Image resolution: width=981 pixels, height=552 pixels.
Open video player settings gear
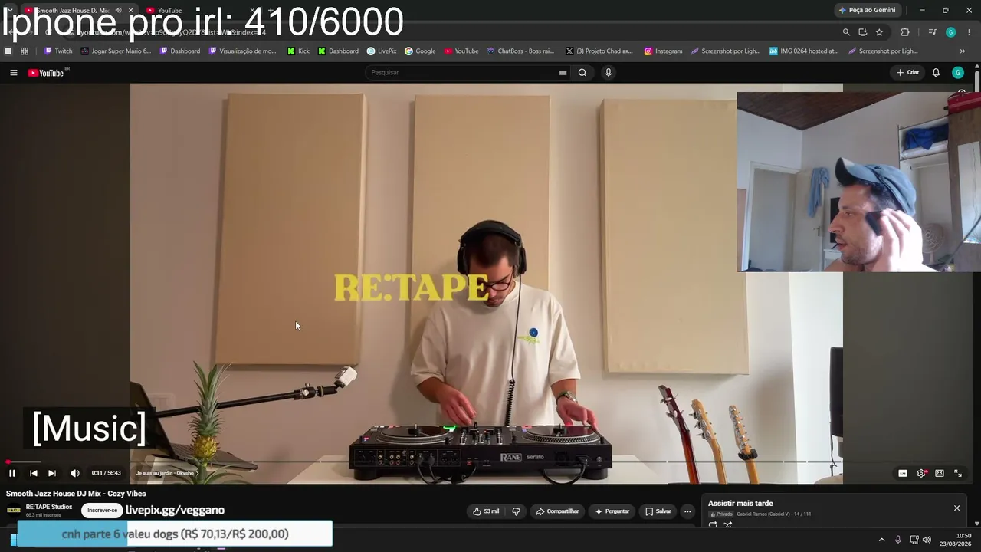pyautogui.click(x=921, y=473)
